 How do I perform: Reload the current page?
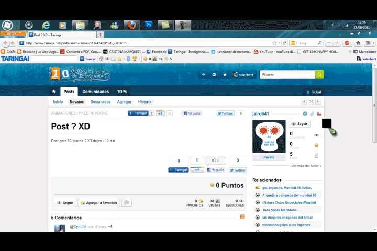click(x=284, y=43)
